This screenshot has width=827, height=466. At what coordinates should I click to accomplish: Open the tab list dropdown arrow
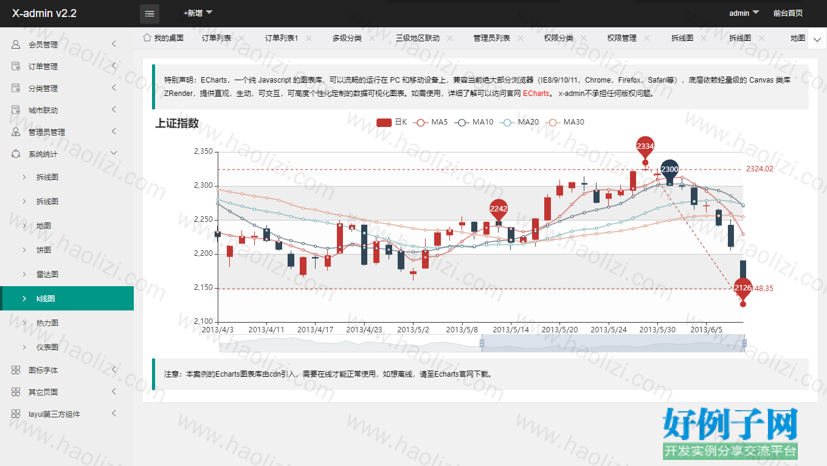[816, 38]
